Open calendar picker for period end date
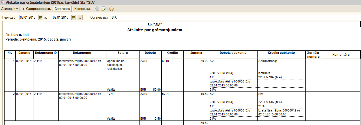Image resolution: width=361 pixels, height=125 pixels. pos(74,17)
